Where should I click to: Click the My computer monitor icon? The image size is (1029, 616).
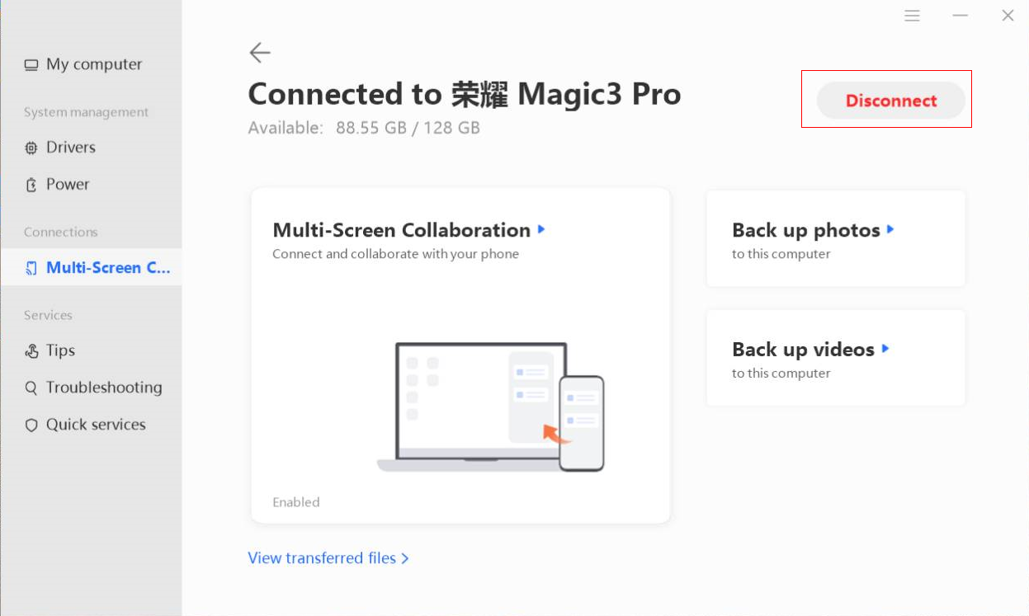pyautogui.click(x=31, y=65)
